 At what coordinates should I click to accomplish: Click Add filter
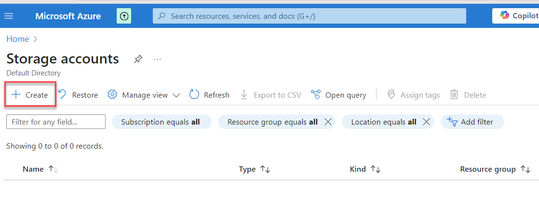(x=472, y=122)
